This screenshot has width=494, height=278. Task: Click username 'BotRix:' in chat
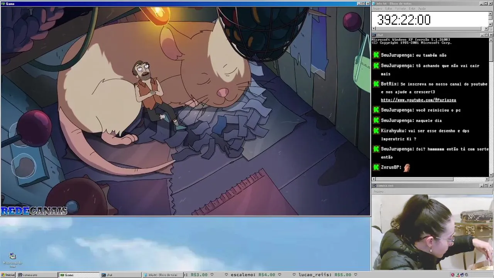pyautogui.click(x=390, y=84)
